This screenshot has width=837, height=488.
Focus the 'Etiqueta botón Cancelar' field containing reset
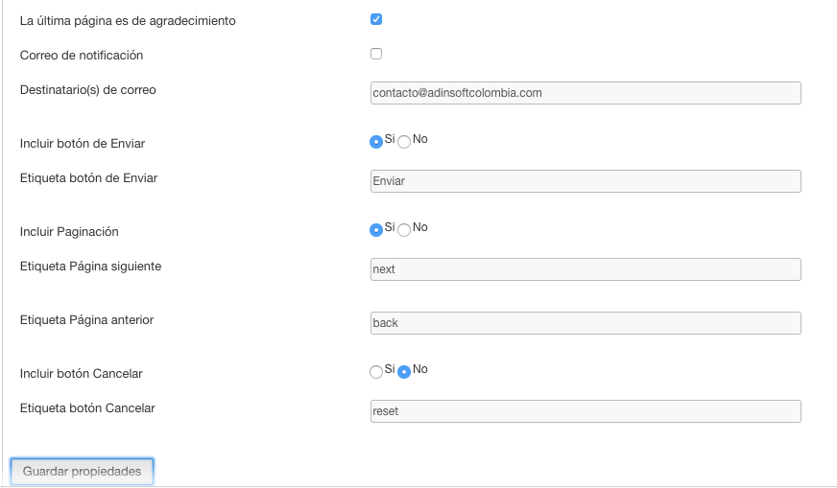pos(586,411)
